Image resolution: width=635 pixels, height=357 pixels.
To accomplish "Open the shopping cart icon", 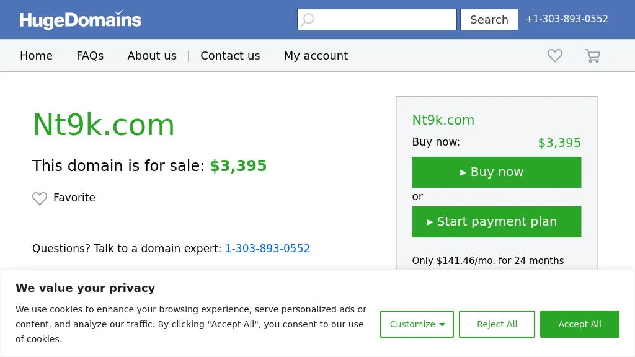I will point(592,55).
